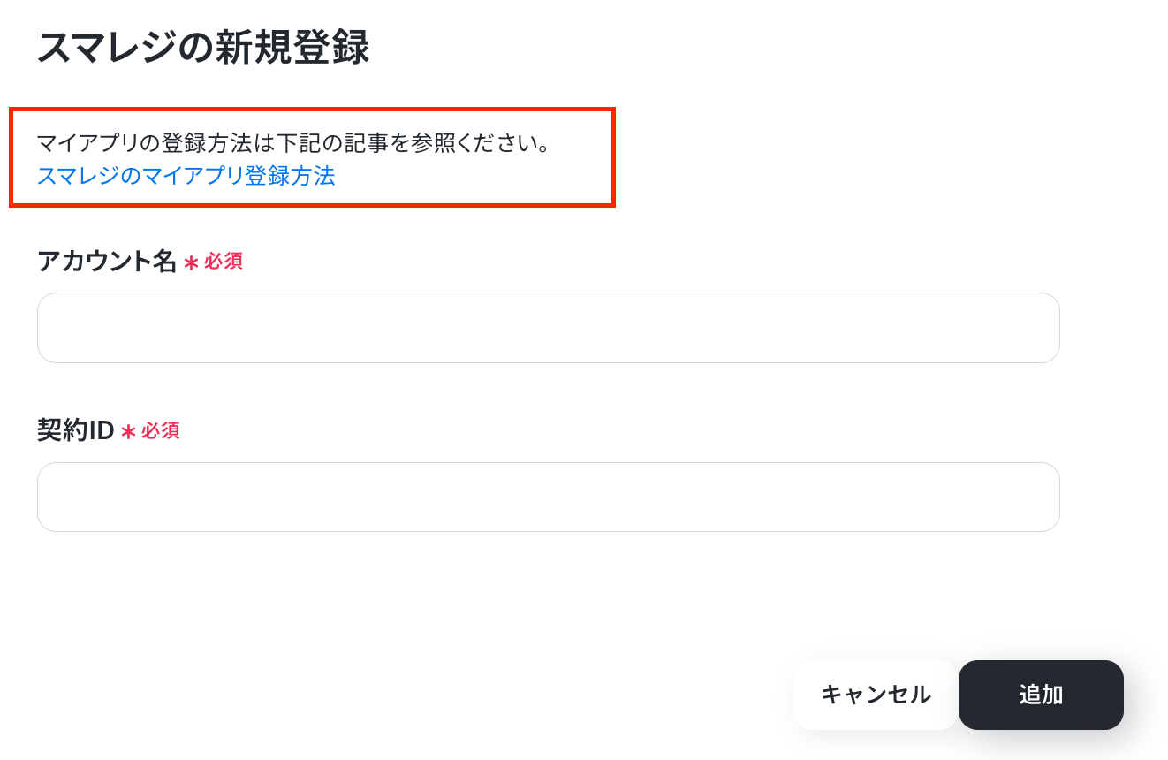Select the contract ID entry field
The image size is (1168, 760).
click(548, 497)
